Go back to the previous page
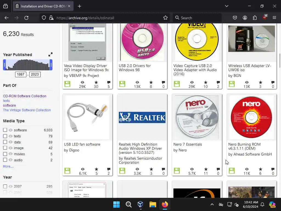The height and width of the screenshot is (211, 281). pyautogui.click(x=7, y=18)
